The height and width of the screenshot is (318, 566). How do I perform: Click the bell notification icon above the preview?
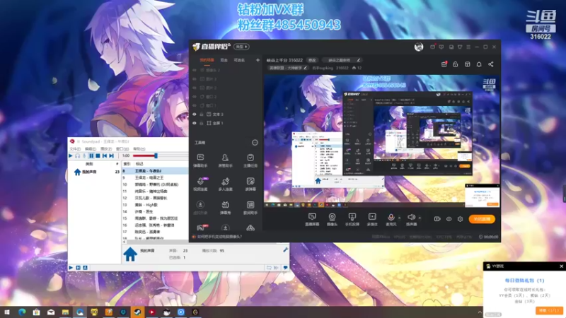[479, 64]
